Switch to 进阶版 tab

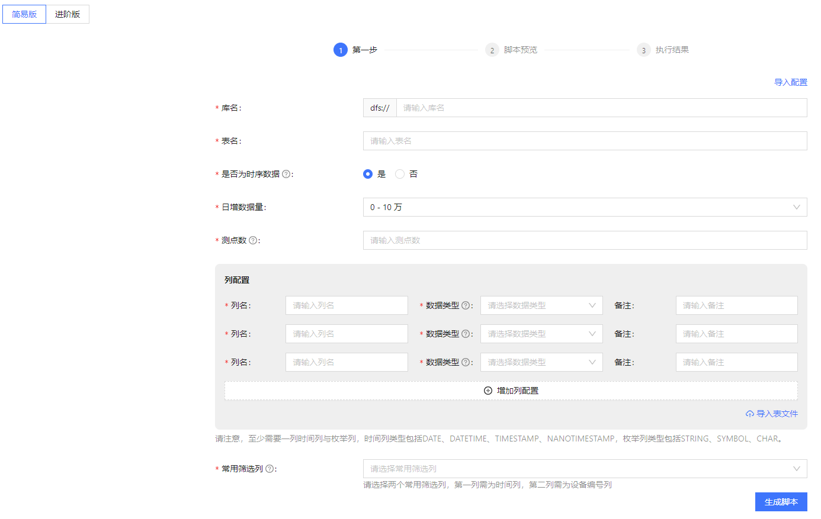tap(68, 14)
